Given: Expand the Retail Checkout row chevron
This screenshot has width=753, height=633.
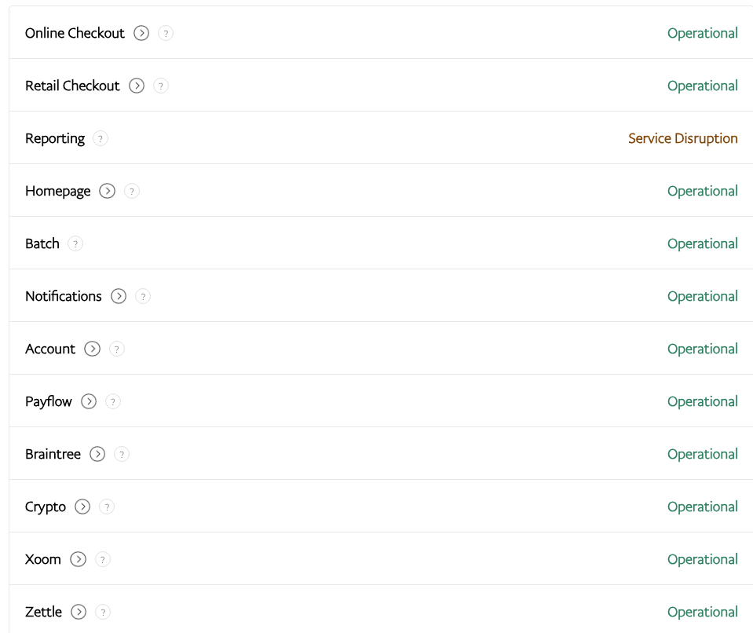Looking at the screenshot, I should point(137,86).
